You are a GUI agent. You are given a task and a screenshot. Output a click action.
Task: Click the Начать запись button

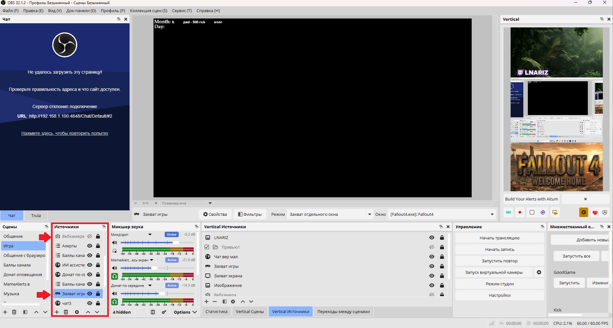tap(499, 249)
